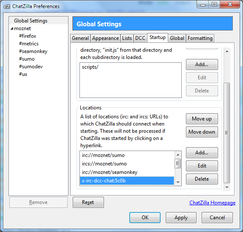Select x-irc-dcc-chat:5c0b location entry

127,181
